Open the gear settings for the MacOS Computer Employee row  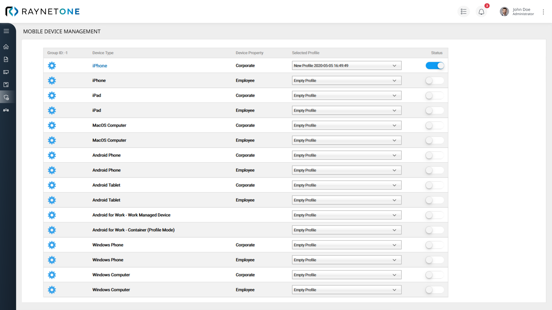pos(52,140)
